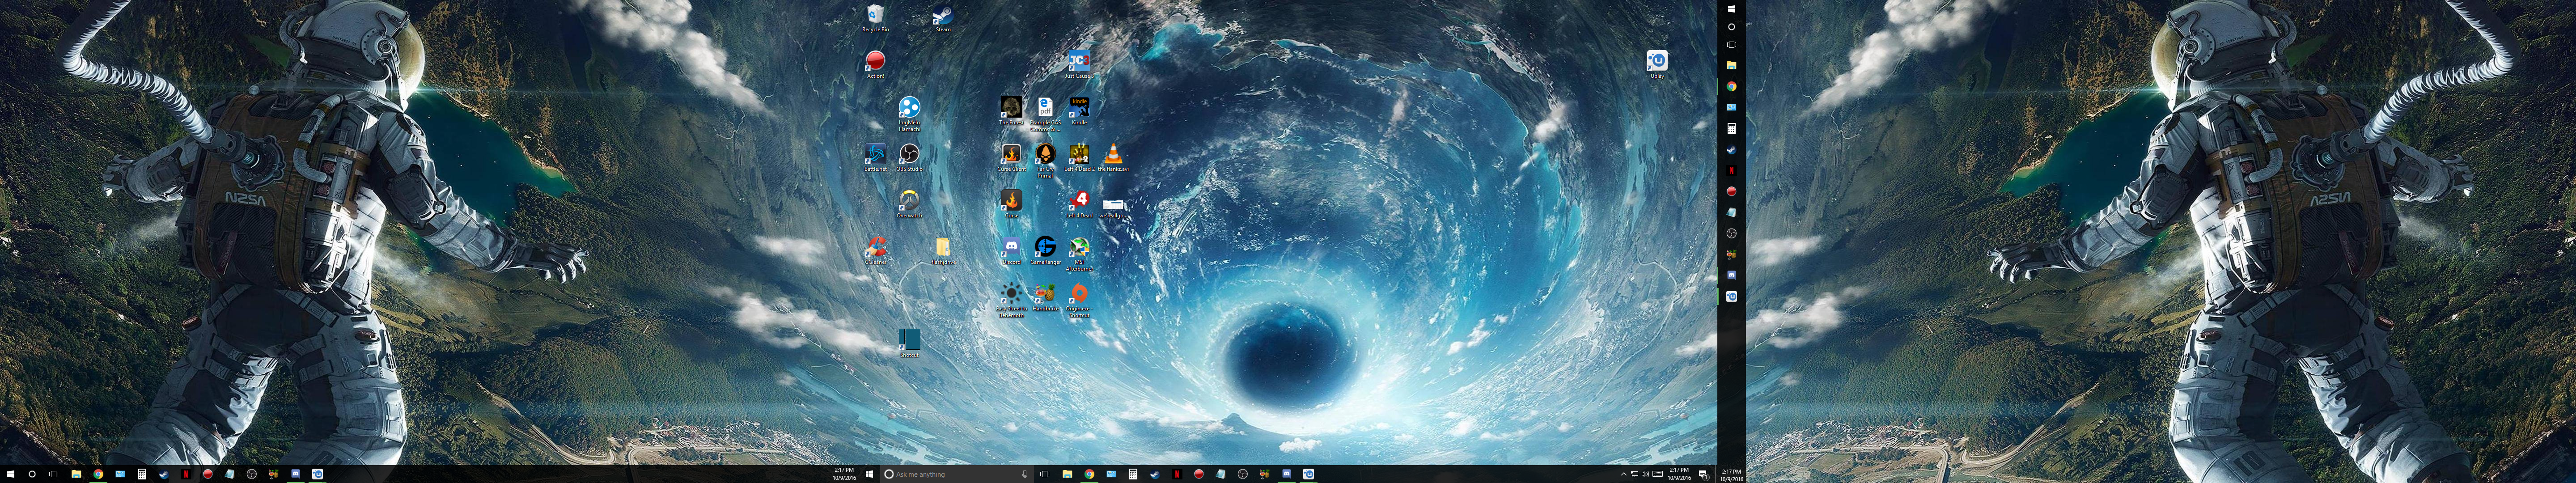The width and height of the screenshot is (2576, 483).
Task: Launch the Left 4 Dead desktop shortcut
Action: [1079, 203]
